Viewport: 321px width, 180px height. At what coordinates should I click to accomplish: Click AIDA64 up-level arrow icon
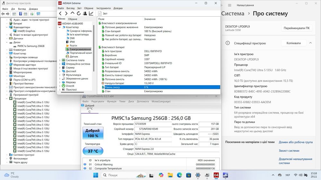73,13
